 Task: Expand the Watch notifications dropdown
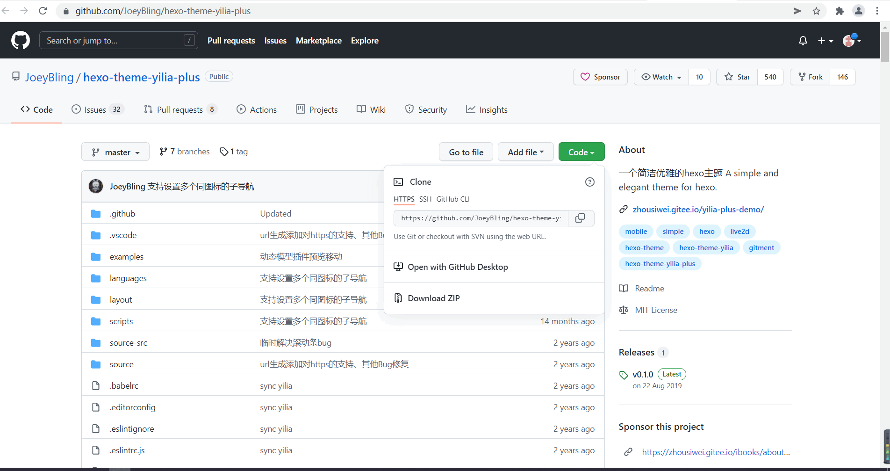coord(661,77)
